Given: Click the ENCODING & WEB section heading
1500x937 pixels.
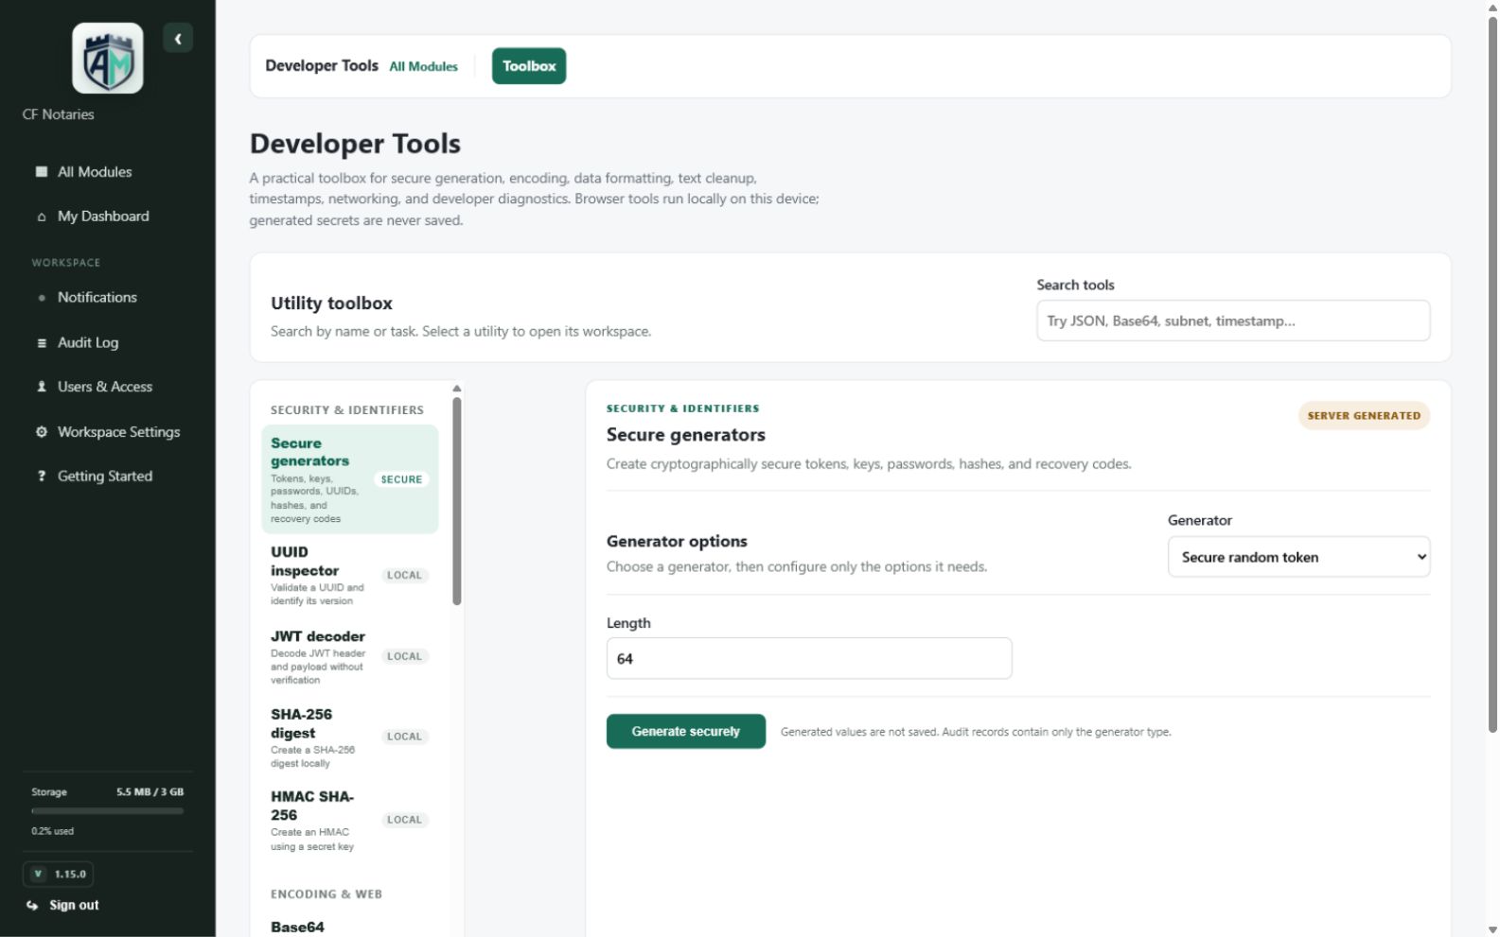Looking at the screenshot, I should 326,894.
